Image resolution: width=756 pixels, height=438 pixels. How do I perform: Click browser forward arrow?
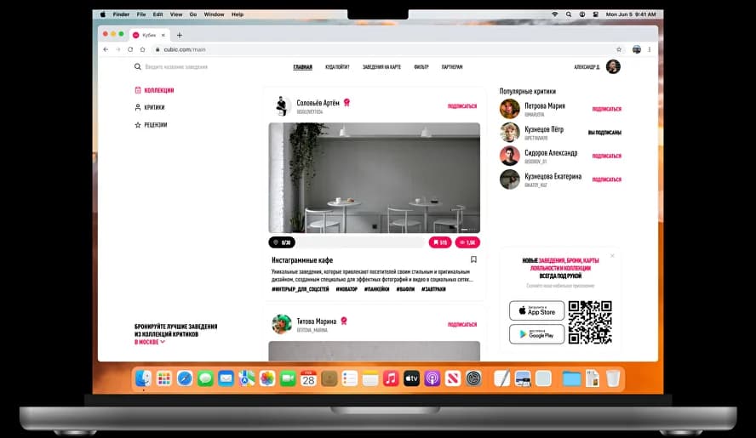pyautogui.click(x=118, y=49)
